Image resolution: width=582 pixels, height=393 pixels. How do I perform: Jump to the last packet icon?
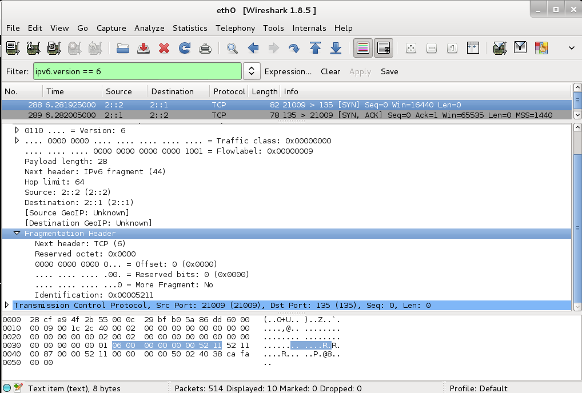336,48
